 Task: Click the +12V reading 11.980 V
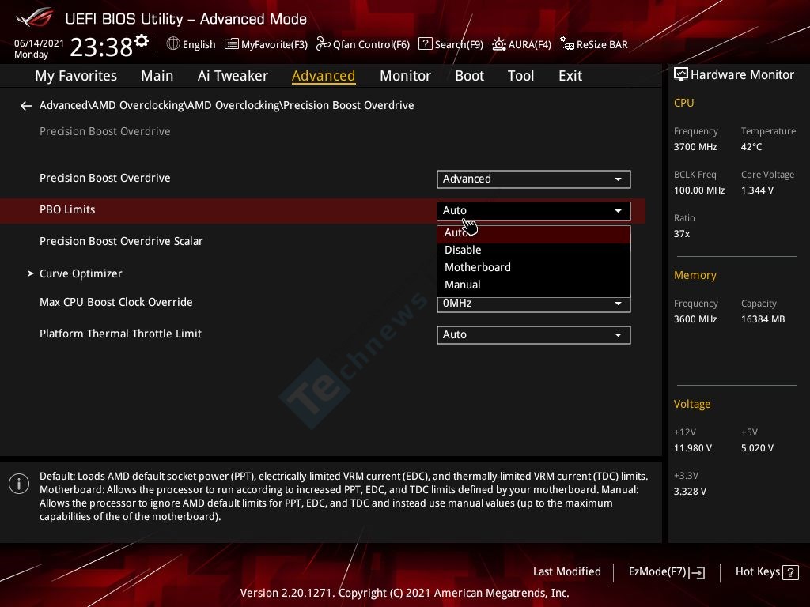coord(692,448)
